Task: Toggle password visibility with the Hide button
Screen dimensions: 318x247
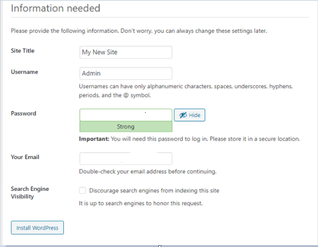Action: [189, 115]
